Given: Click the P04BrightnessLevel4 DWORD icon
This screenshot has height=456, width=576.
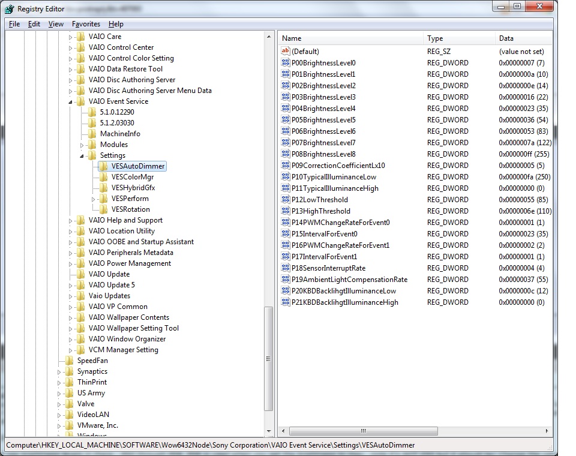Looking at the screenshot, I should [x=286, y=108].
